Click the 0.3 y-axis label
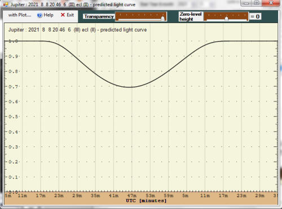The image size is (282, 209). [13, 147]
